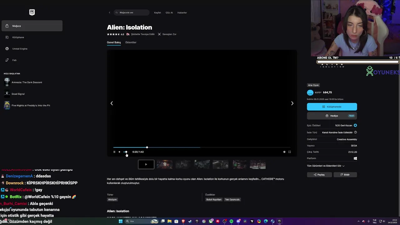Show hidden system tray icons
Screen dimensions: 400x225
click(x=359, y=221)
